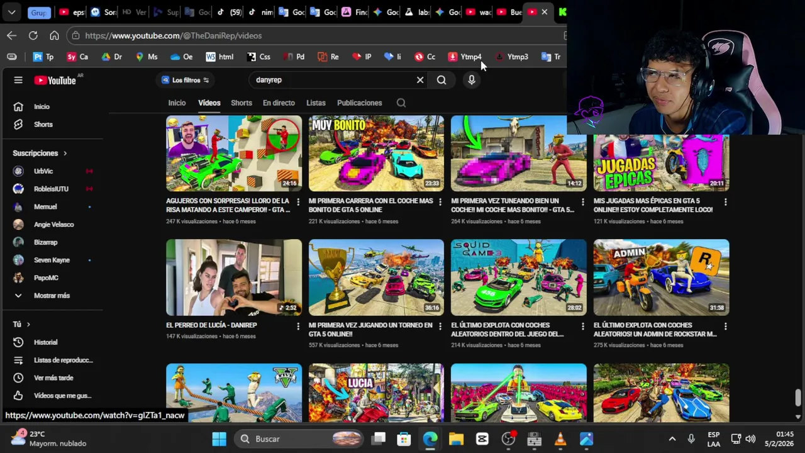Search within channel magnifier icon
The height and width of the screenshot is (453, 805).
[401, 103]
